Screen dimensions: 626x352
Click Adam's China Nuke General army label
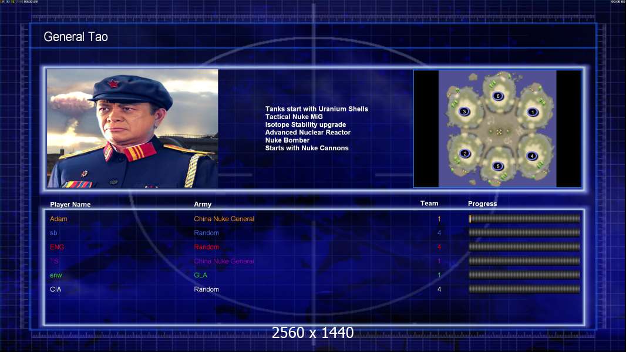(x=224, y=219)
